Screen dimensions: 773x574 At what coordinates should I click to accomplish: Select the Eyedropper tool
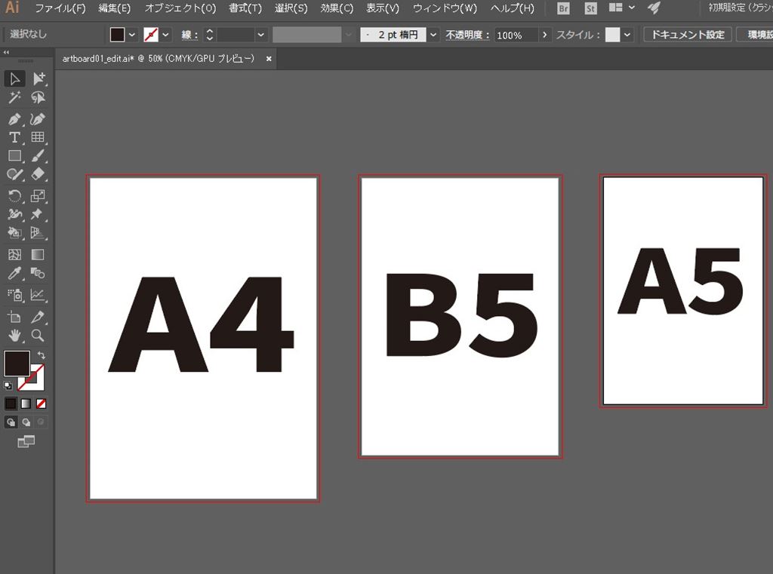(x=14, y=274)
